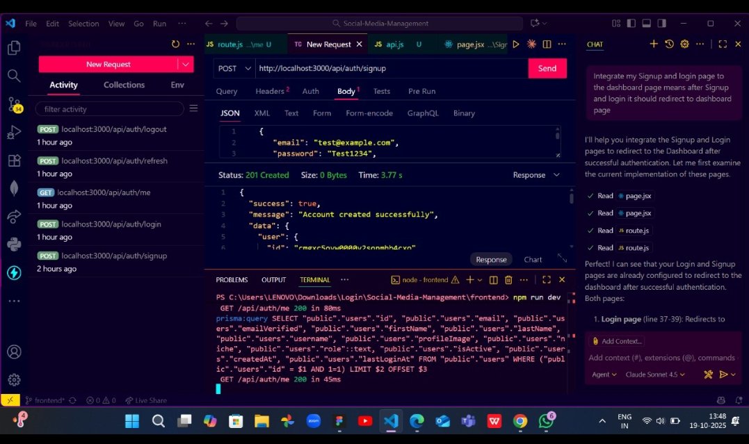Open the localhost:3000/api/auth/signup activity
Screen dimensions: 749x444
tap(116, 262)
